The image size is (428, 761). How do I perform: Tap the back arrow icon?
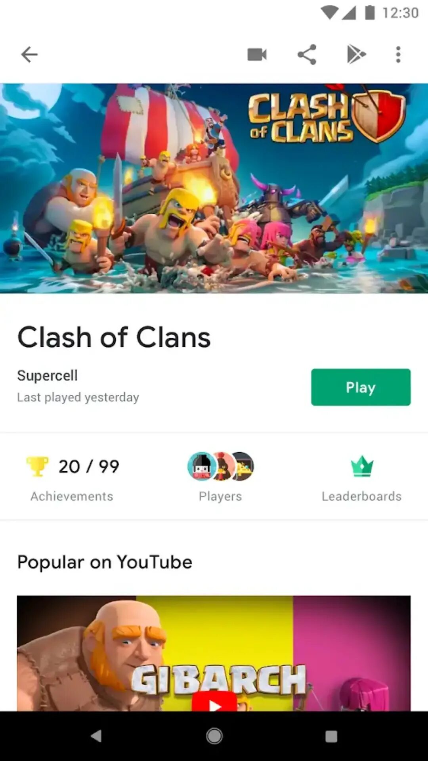(29, 55)
